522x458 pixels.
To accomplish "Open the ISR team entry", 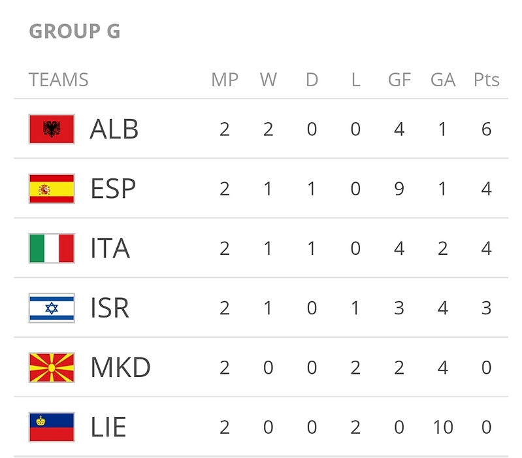I will (110, 308).
